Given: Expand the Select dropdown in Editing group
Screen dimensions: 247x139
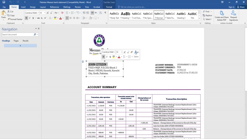Looking at the screenshot, I should click(x=208, y=19).
